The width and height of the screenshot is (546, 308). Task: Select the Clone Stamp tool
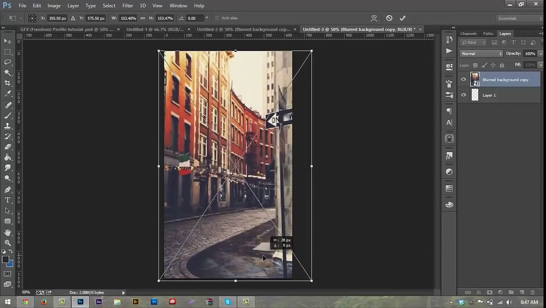click(x=8, y=126)
